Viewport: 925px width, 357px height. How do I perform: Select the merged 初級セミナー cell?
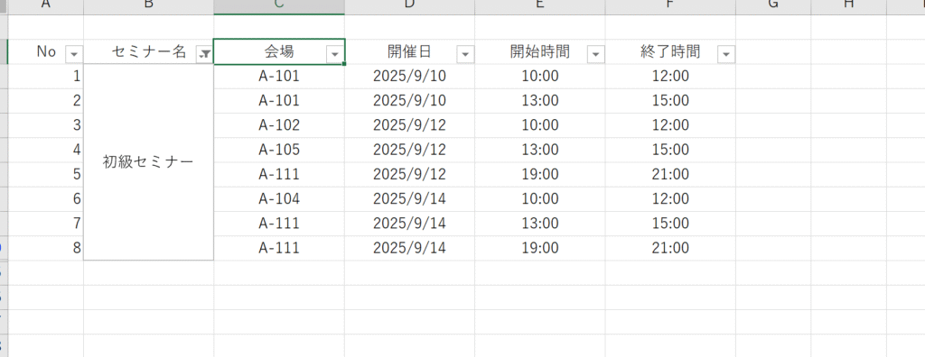(149, 162)
